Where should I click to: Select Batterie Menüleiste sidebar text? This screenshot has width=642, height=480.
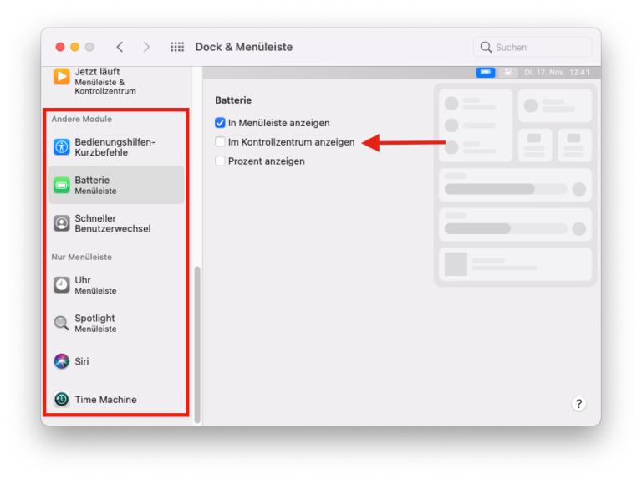(95, 185)
